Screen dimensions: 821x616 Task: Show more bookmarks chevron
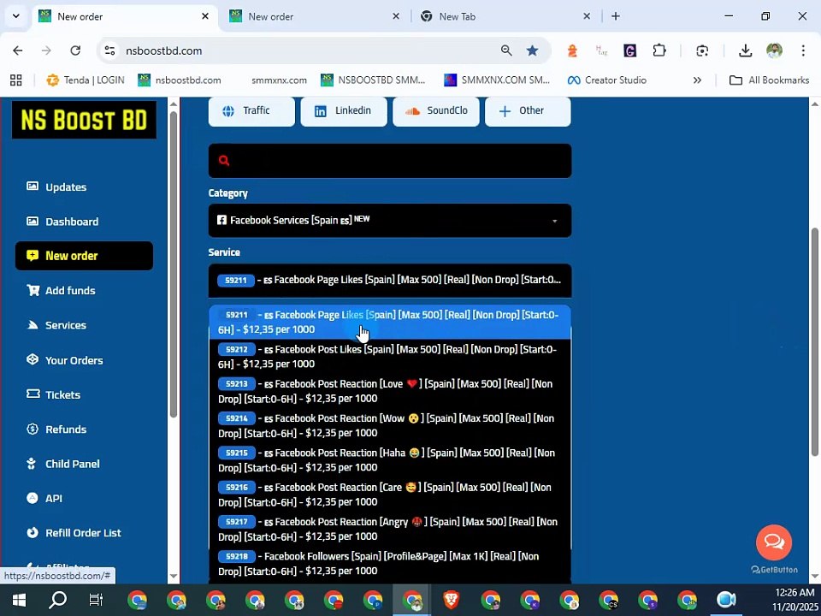pyautogui.click(x=697, y=80)
